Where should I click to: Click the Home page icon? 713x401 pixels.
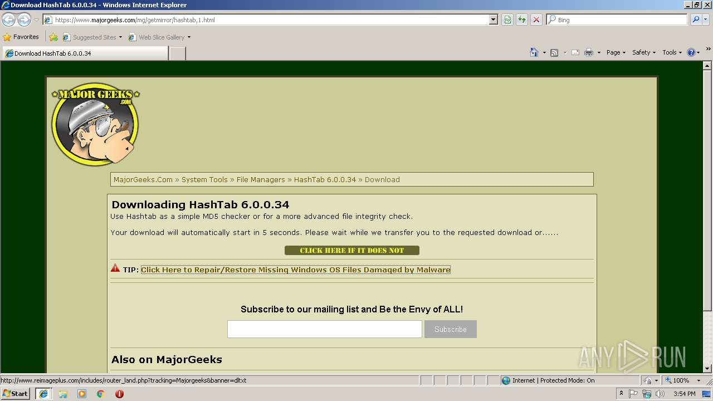tap(534, 52)
